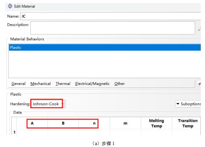Click the n column header

(x=94, y=123)
